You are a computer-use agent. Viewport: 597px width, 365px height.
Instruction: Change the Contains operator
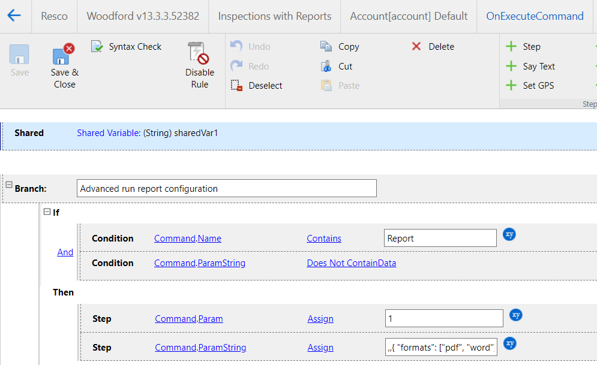[x=324, y=239]
